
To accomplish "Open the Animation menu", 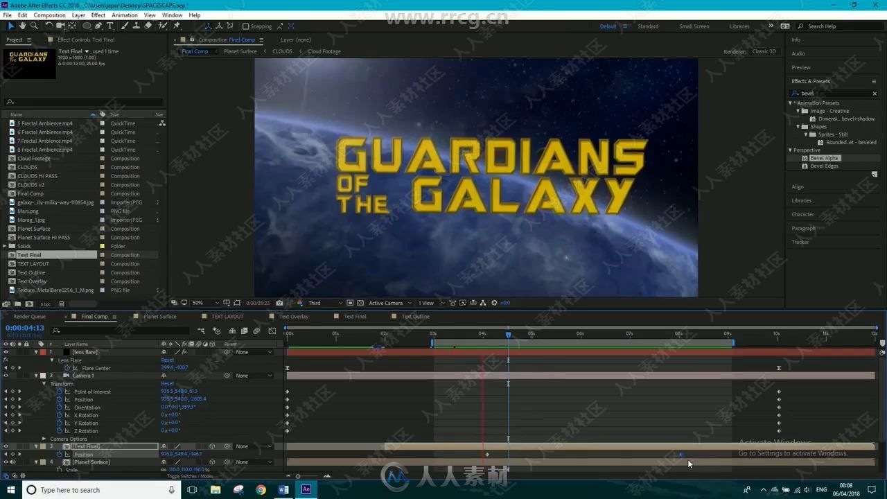I will click(124, 15).
